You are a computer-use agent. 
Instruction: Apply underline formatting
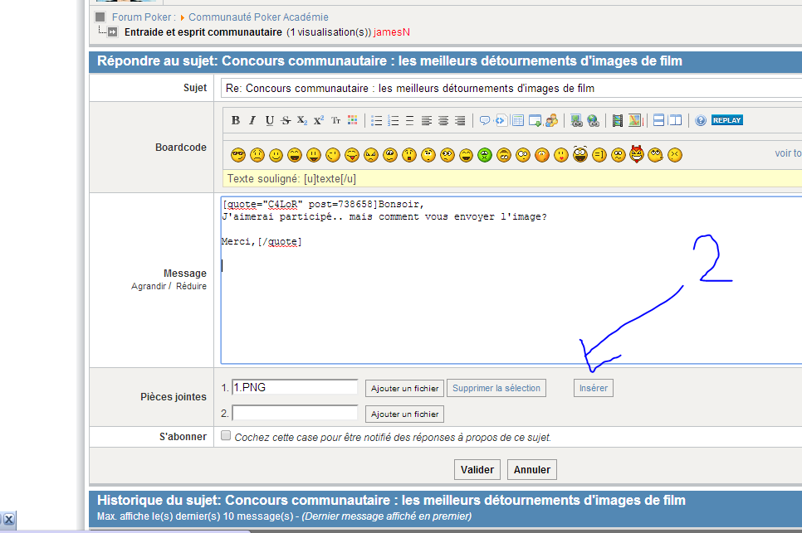click(x=270, y=120)
